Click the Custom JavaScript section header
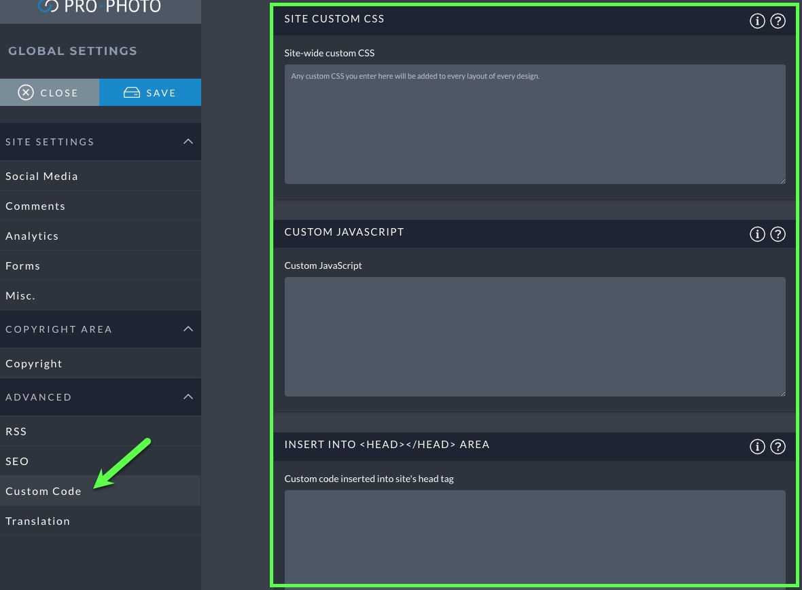Viewport: 802px width, 590px height. pyautogui.click(x=535, y=234)
